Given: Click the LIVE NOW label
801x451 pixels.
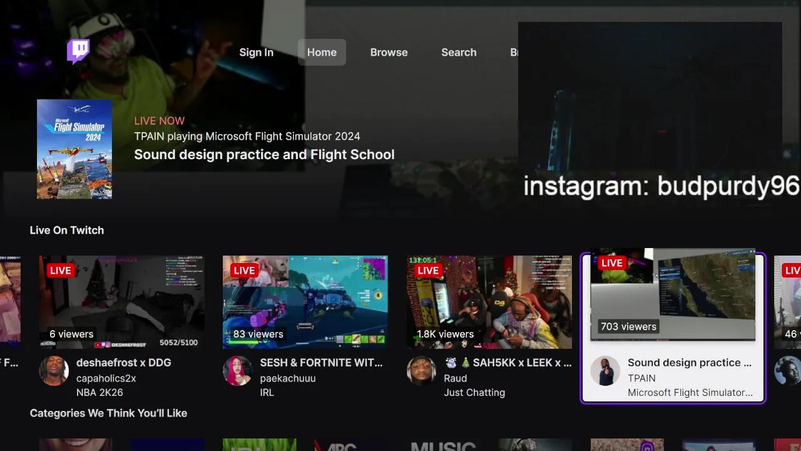Looking at the screenshot, I should click(x=160, y=121).
